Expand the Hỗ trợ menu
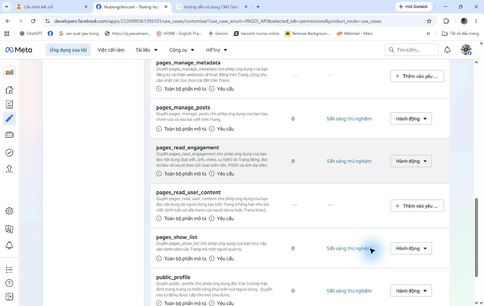This screenshot has height=306, width=484. tap(216, 50)
